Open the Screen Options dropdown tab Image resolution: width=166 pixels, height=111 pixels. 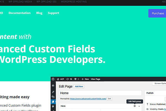point(159,84)
